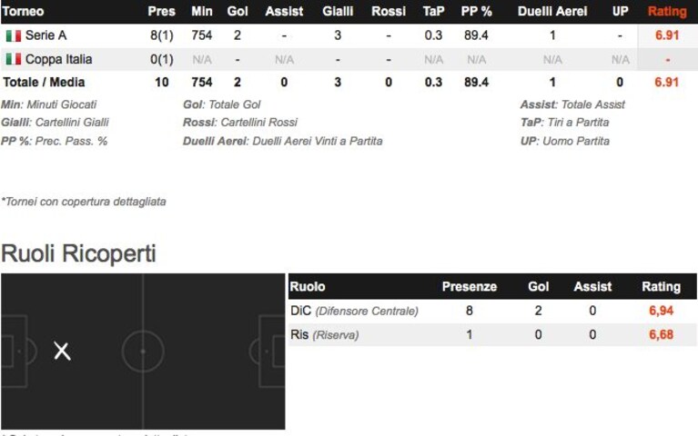This screenshot has width=698, height=436.
Task: Sort table by Rating column header
Action: [667, 11]
